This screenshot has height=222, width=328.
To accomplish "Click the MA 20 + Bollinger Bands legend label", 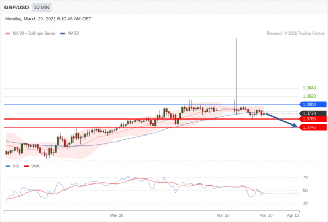I will tap(34, 33).
